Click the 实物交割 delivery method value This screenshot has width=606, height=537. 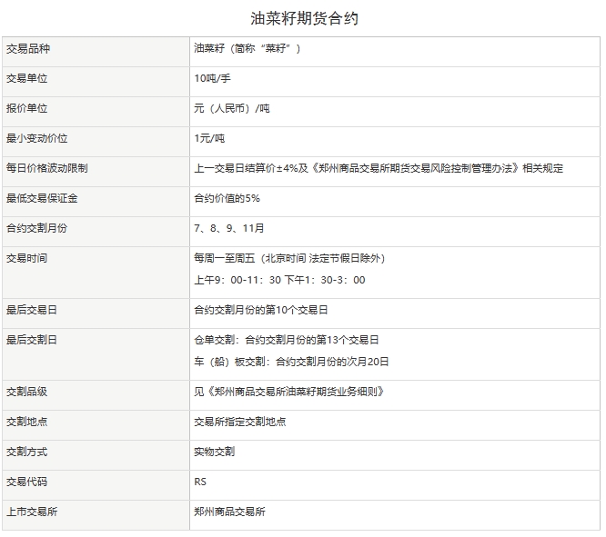[215, 452]
